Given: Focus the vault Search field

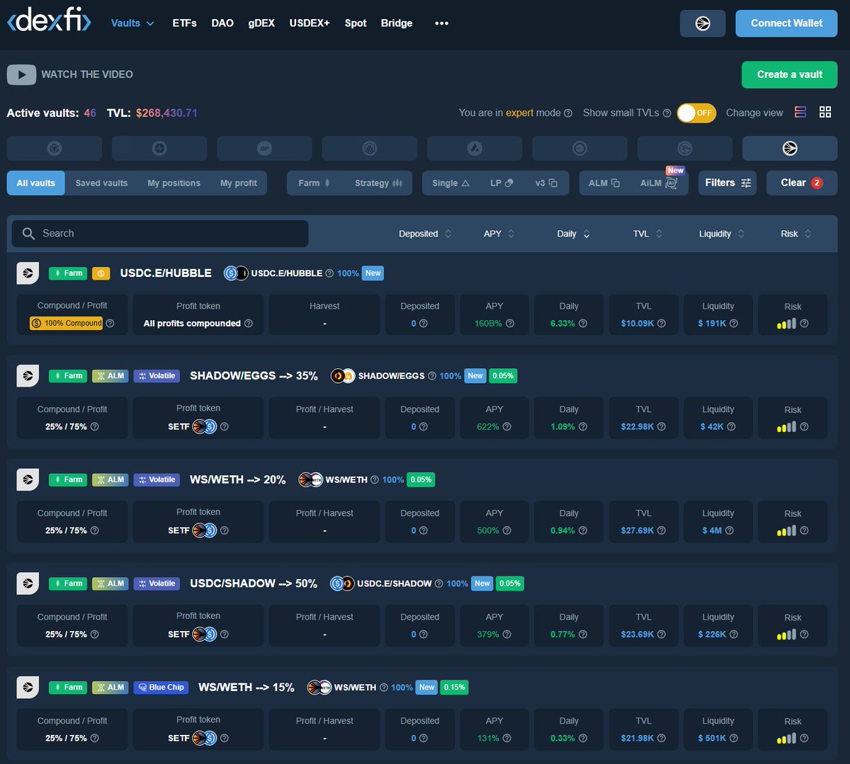Looking at the screenshot, I should (x=160, y=234).
